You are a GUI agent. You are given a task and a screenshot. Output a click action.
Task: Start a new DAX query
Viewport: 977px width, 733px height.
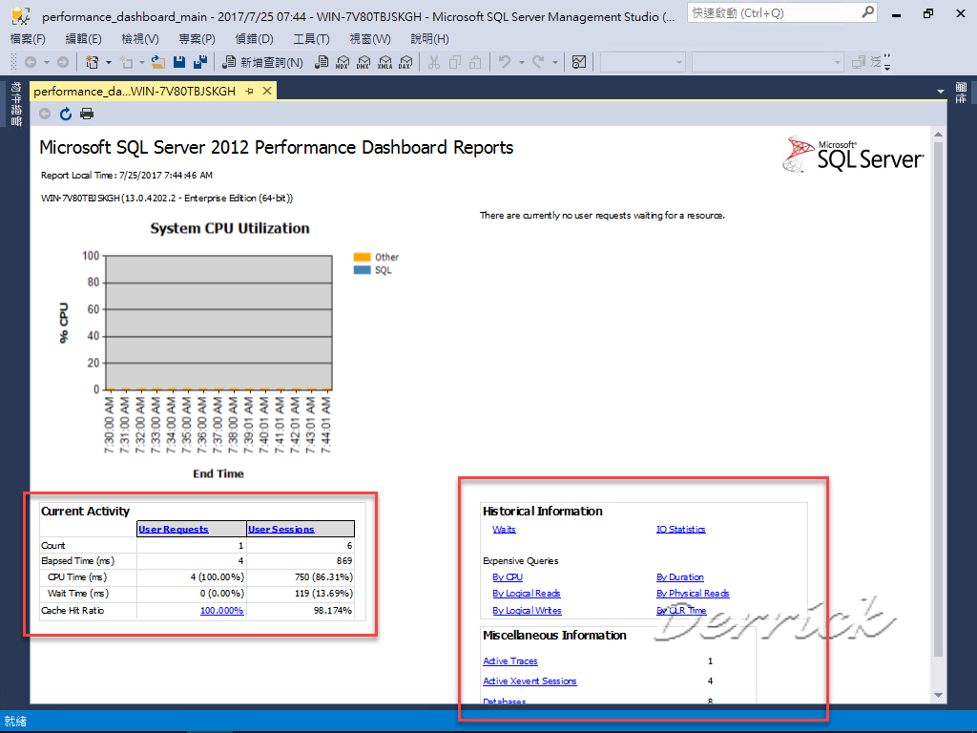(x=406, y=62)
